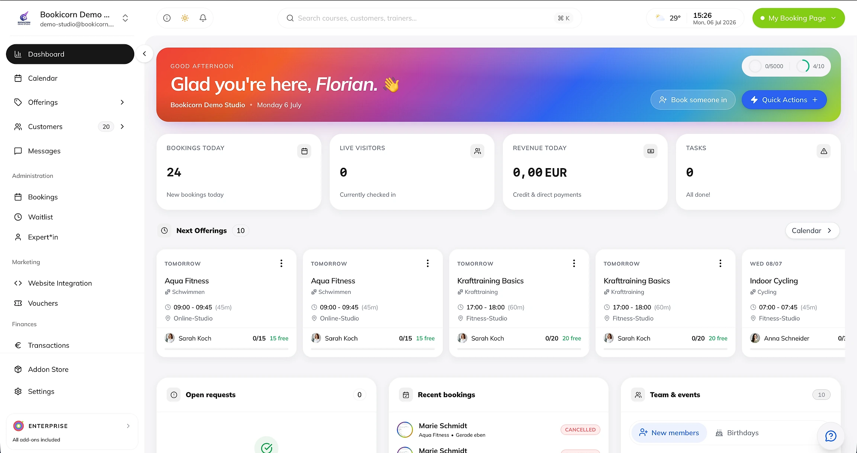This screenshot has width=857, height=453.
Task: Go to Customers in the sidebar
Action: pos(45,126)
